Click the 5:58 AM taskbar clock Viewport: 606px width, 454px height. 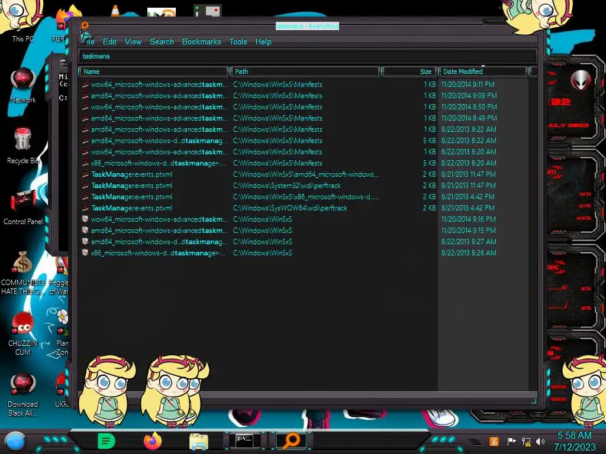click(x=574, y=436)
